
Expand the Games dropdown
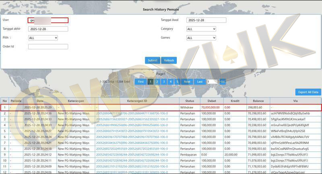point(201,38)
